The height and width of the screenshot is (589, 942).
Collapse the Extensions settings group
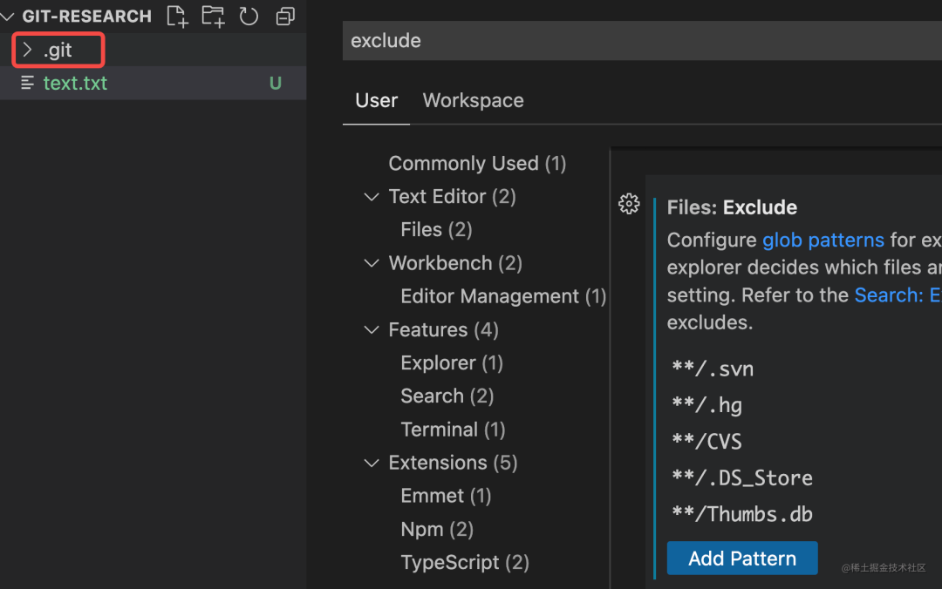[372, 463]
